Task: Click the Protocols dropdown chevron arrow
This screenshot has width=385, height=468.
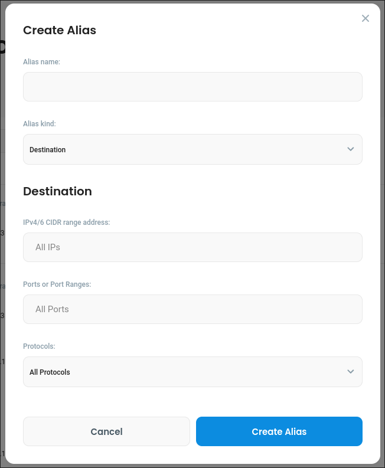Action: pyautogui.click(x=351, y=372)
